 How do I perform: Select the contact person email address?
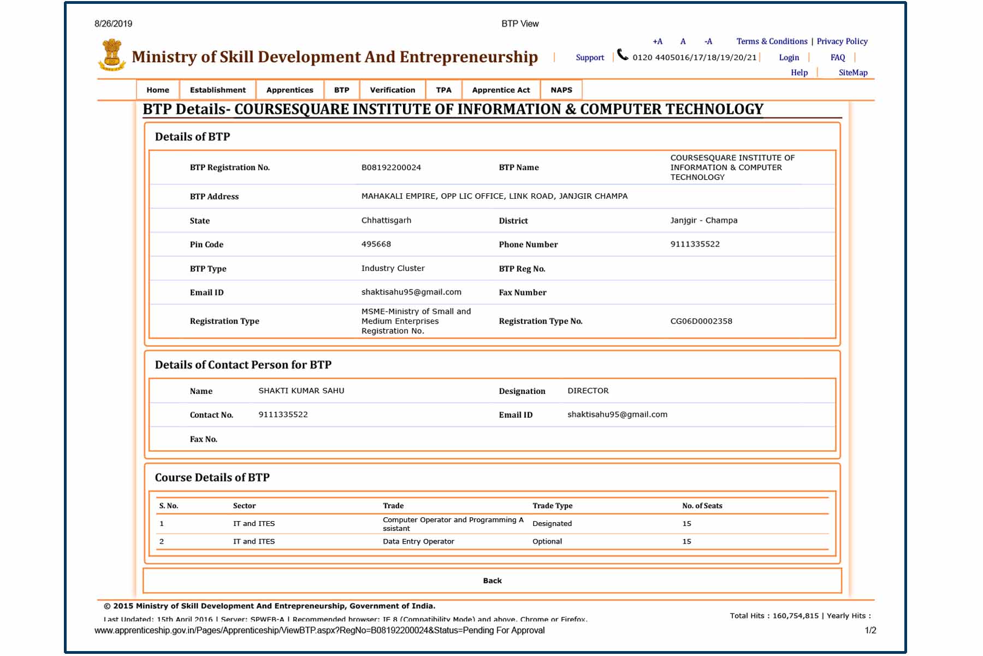tap(617, 415)
